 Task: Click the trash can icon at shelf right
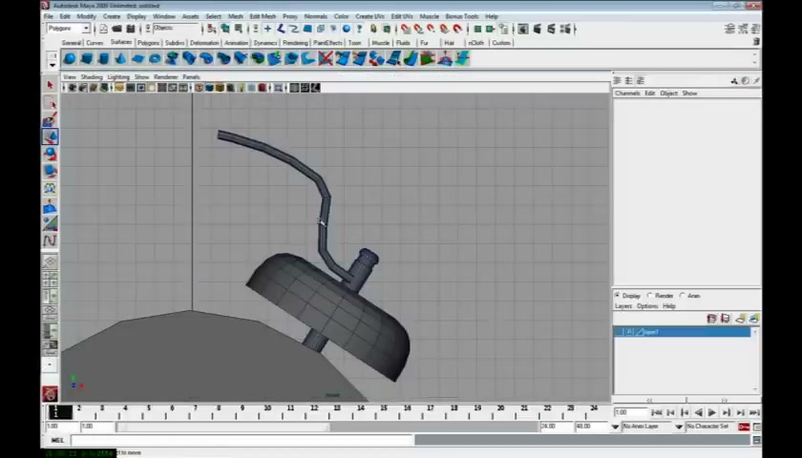[756, 42]
